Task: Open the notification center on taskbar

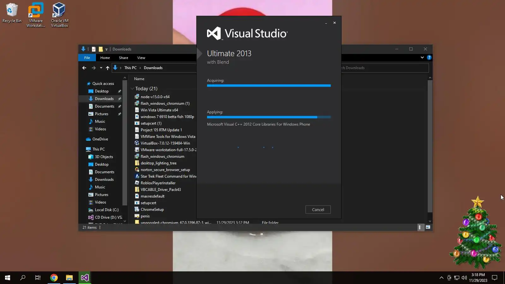Action: point(495,278)
